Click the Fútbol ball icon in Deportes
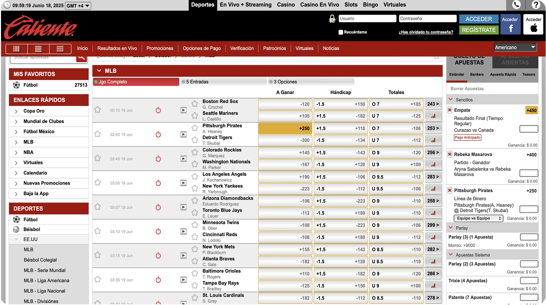The image size is (546, 305). [x=16, y=220]
